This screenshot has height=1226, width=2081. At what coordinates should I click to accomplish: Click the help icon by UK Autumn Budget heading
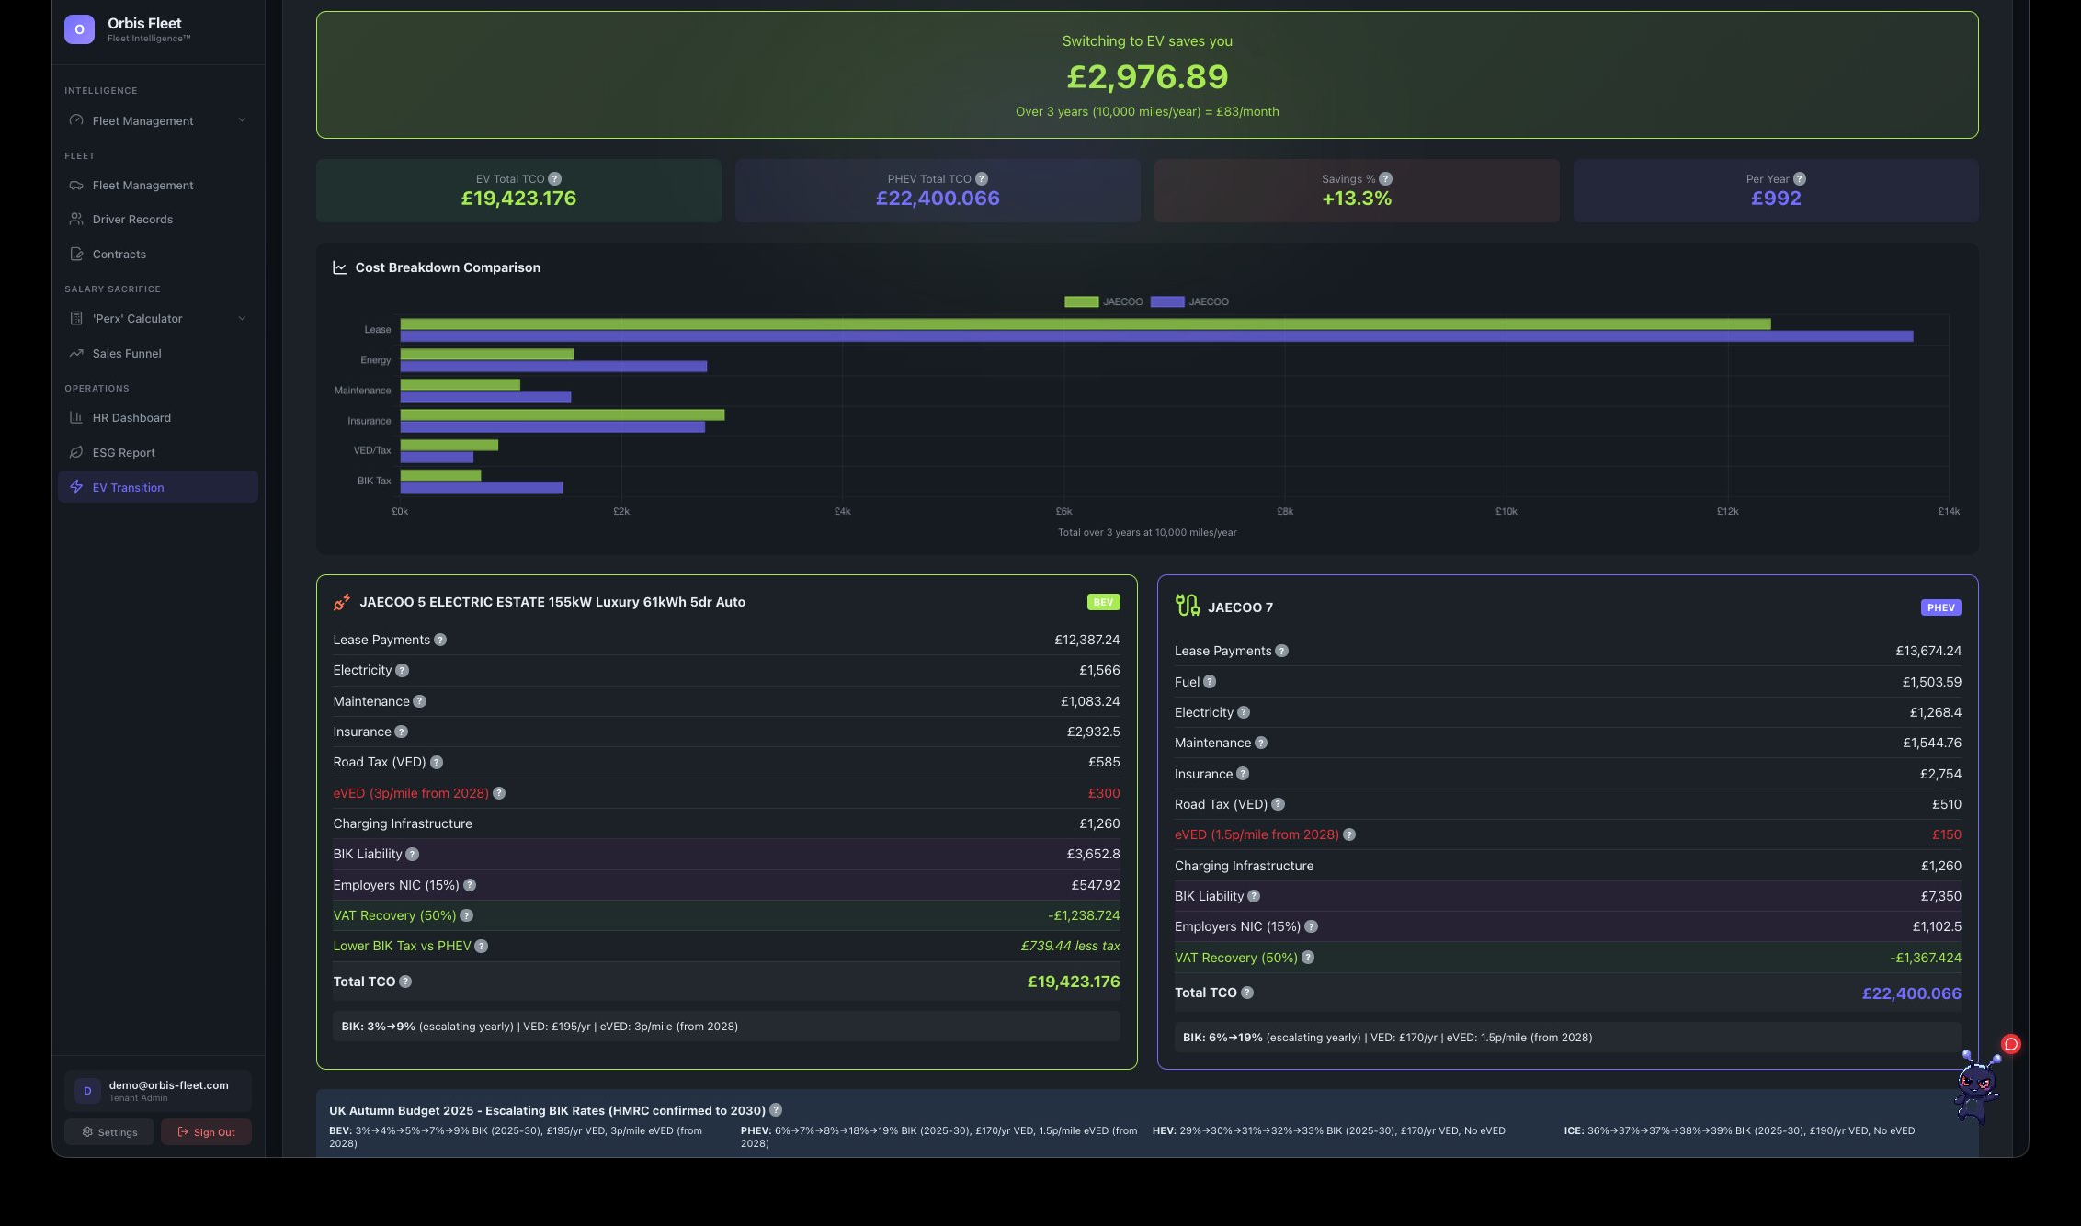pos(776,1110)
